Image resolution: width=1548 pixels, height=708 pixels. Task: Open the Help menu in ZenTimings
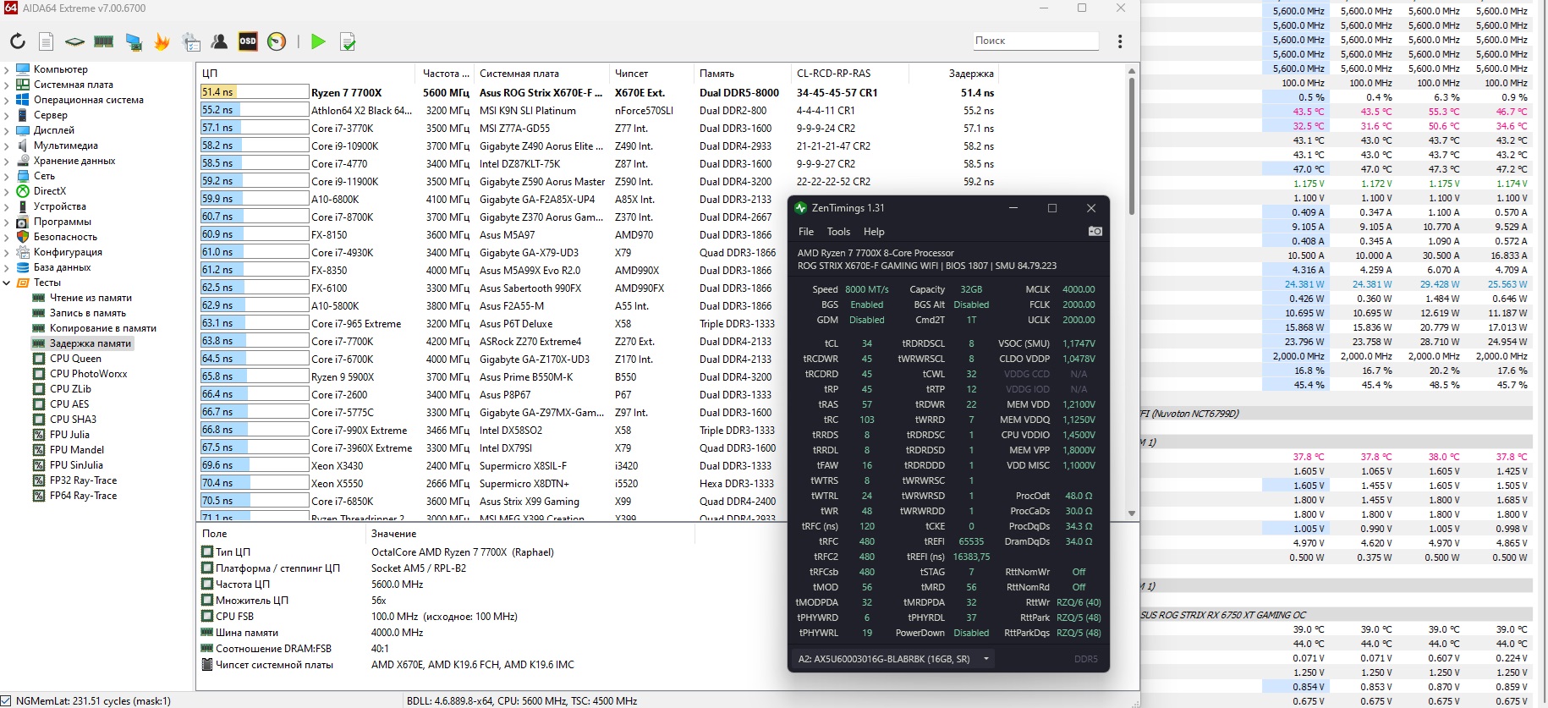[x=874, y=232]
